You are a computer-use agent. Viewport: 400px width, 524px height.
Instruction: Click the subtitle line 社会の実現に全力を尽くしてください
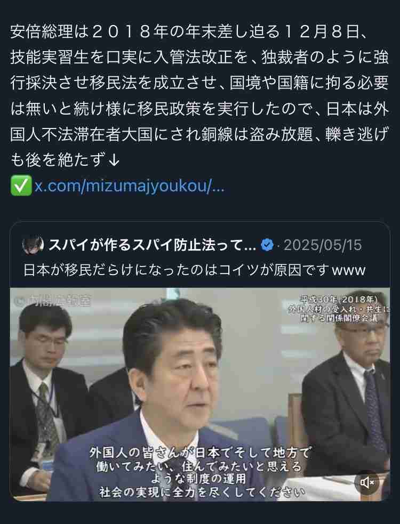point(202,491)
